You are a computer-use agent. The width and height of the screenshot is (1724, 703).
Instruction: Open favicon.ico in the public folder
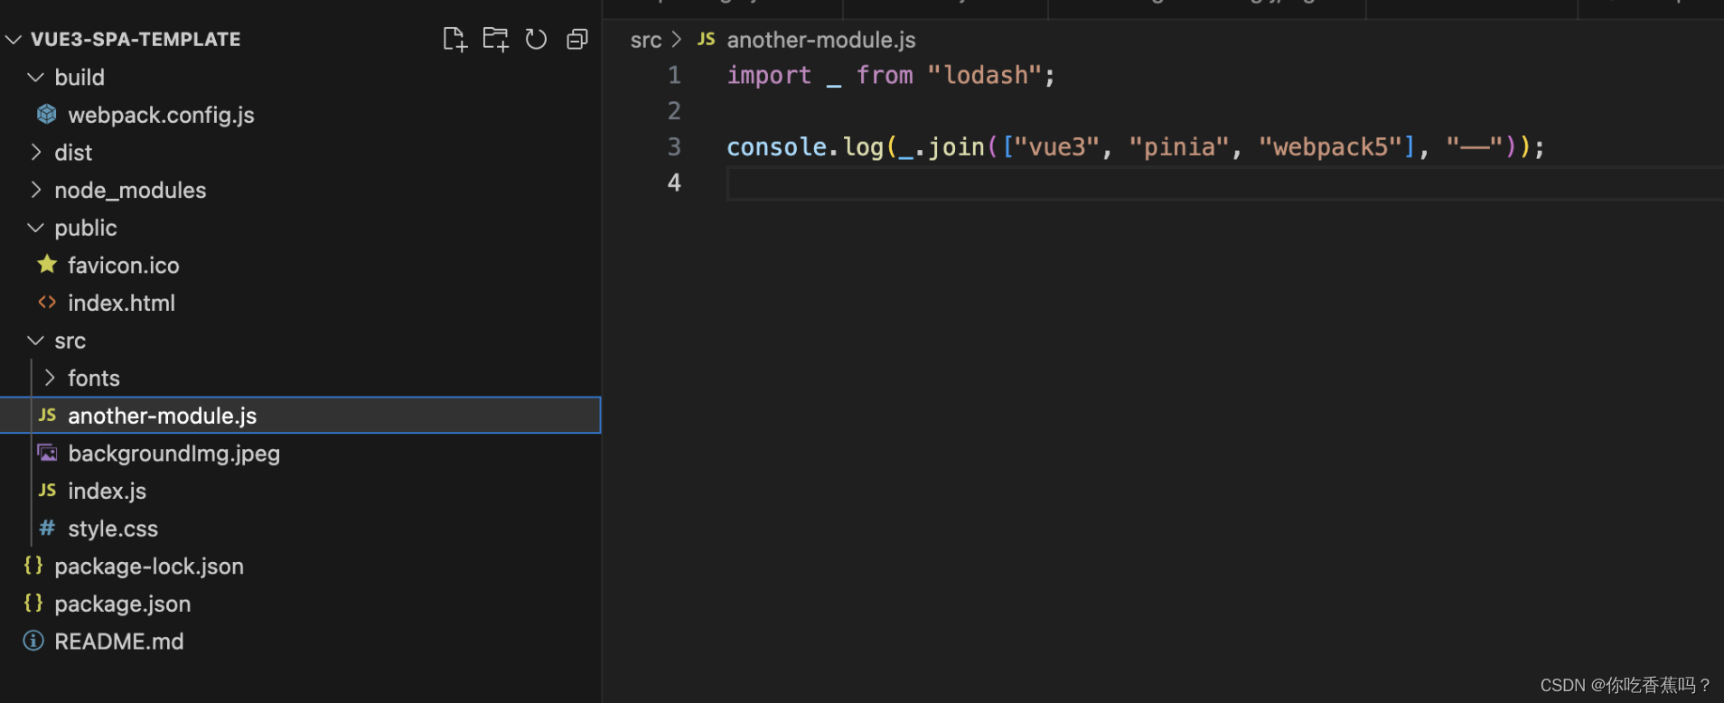click(x=123, y=265)
